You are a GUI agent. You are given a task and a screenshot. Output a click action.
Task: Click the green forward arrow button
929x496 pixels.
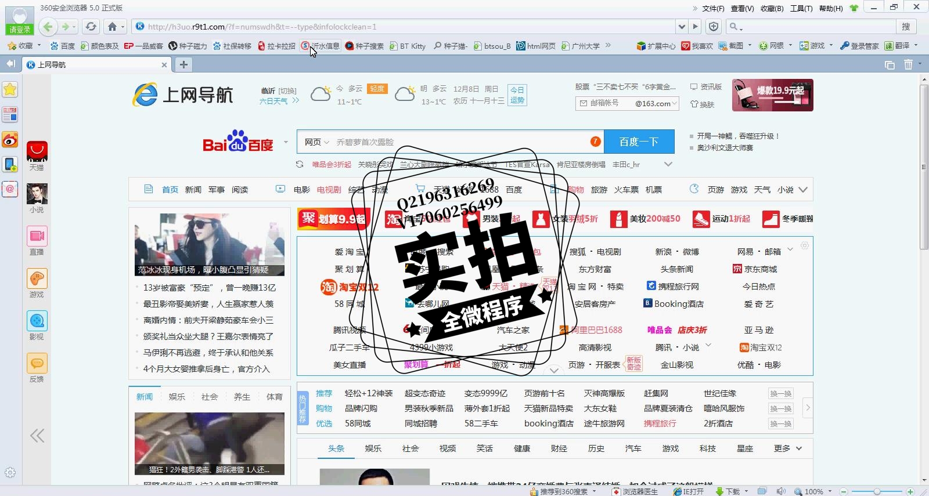(66, 27)
